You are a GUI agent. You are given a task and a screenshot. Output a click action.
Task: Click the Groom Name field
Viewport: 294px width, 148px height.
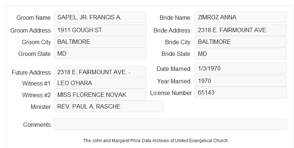(x=100, y=17)
